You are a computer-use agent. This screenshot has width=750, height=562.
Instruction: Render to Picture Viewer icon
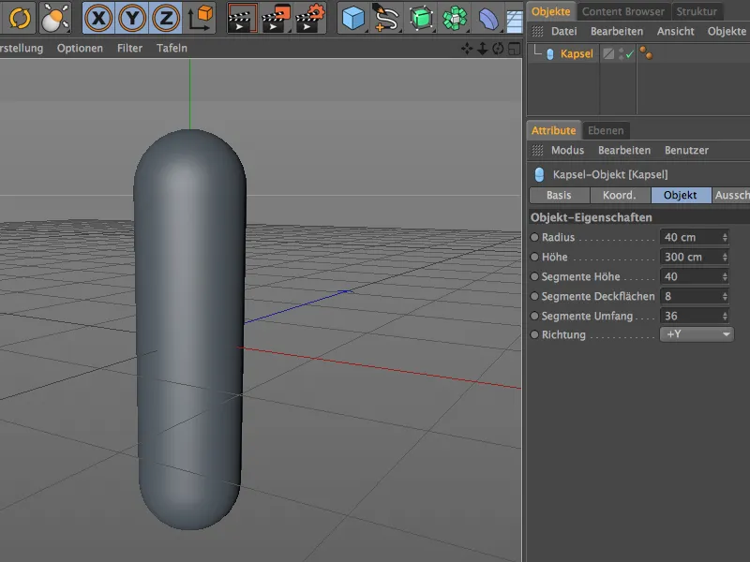(x=276, y=18)
